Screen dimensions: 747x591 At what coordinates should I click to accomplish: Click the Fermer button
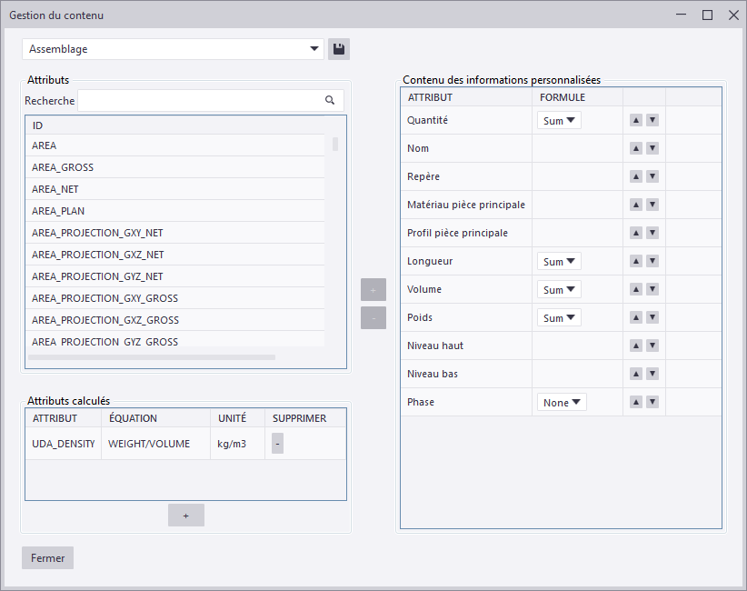click(47, 558)
